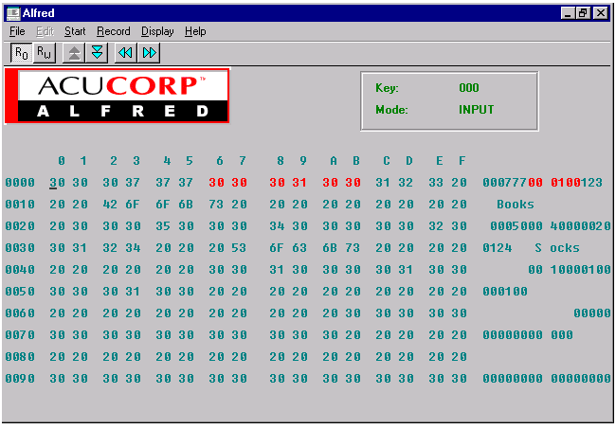This screenshot has width=616, height=429.
Task: Click the Mode value INPUT
Action: tap(477, 109)
